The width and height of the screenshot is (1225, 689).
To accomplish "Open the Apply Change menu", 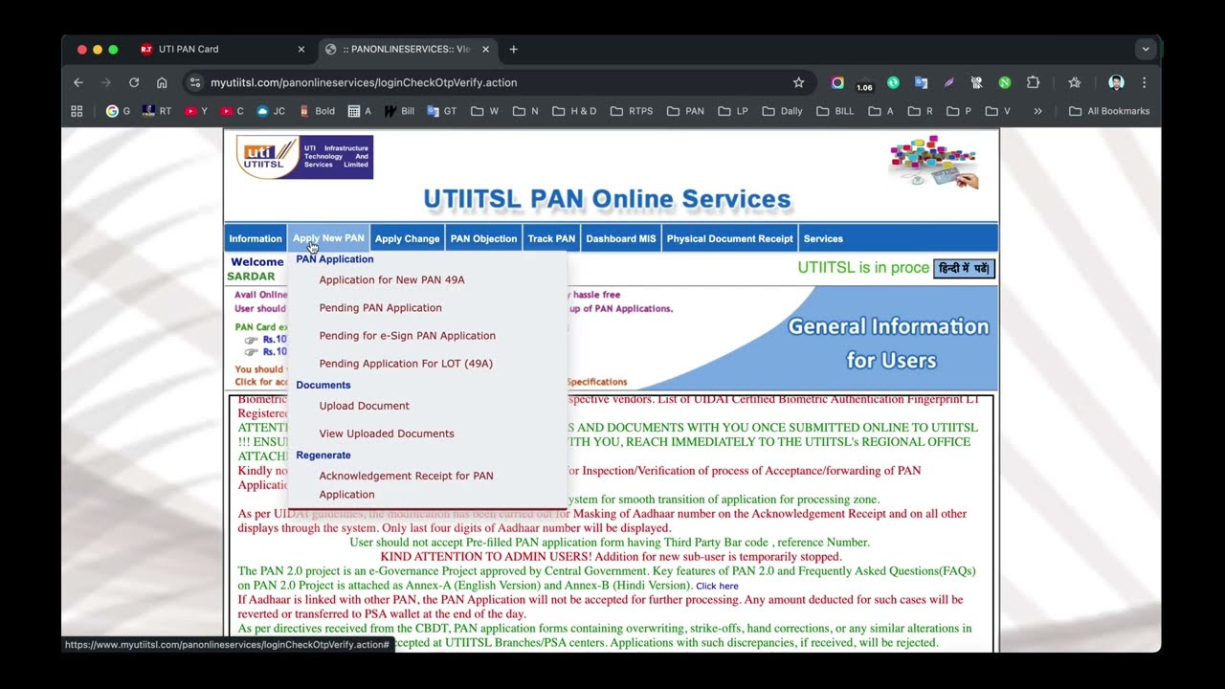I will click(x=407, y=238).
